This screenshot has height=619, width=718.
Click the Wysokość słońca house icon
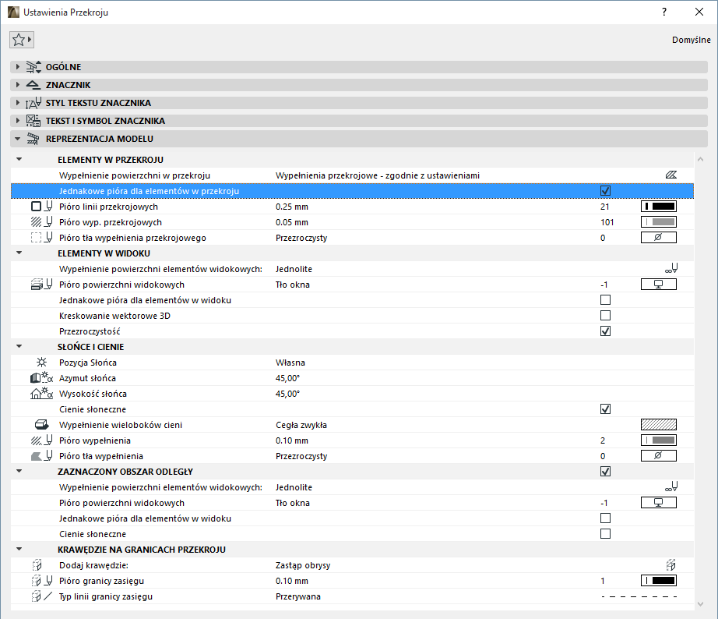pos(42,394)
